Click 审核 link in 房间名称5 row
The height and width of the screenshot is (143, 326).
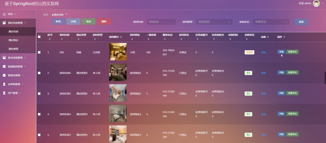(x=264, y=94)
